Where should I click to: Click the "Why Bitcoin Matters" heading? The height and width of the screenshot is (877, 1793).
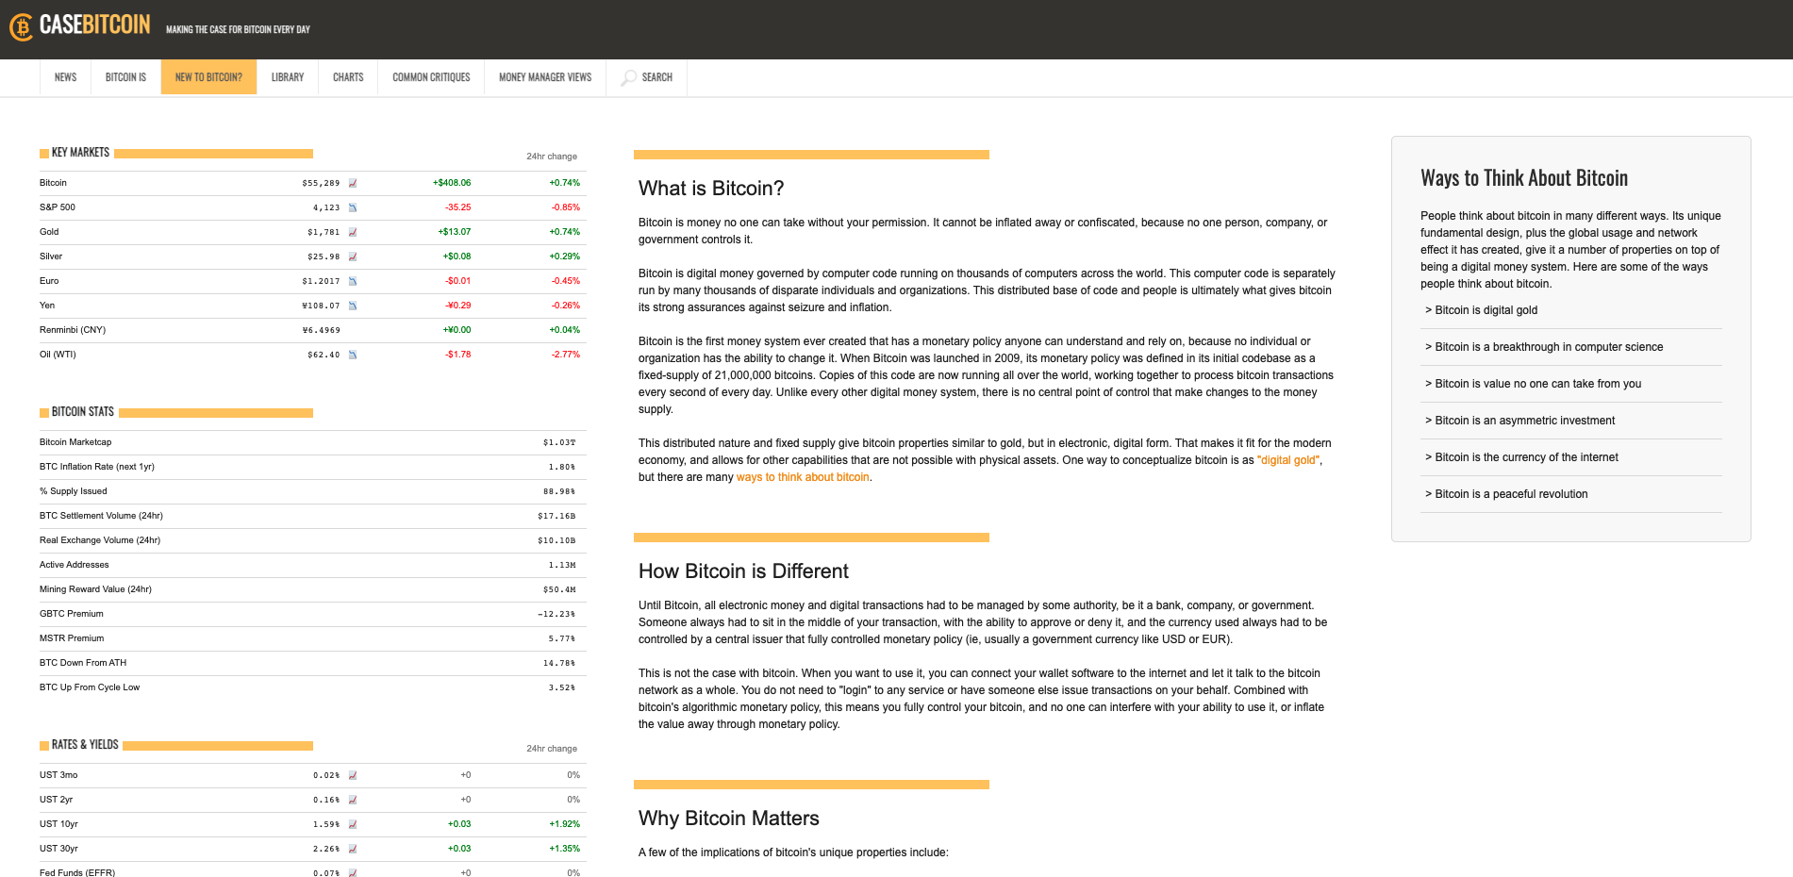click(x=729, y=819)
